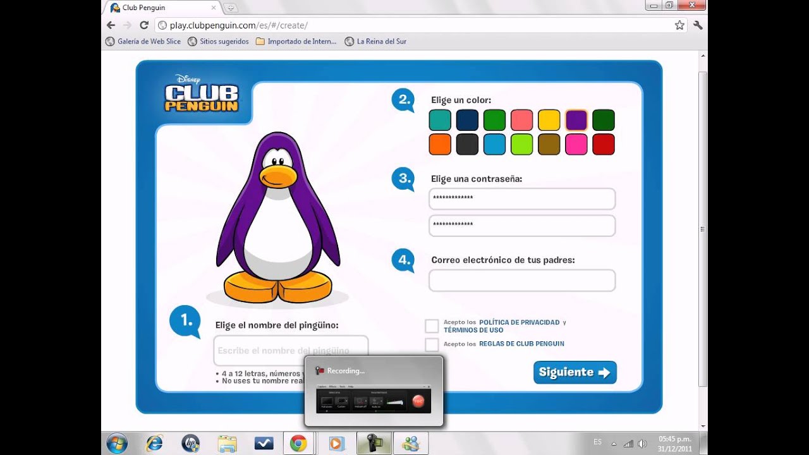
Task: Choose the salmon pink penguin color
Action: [x=522, y=120]
